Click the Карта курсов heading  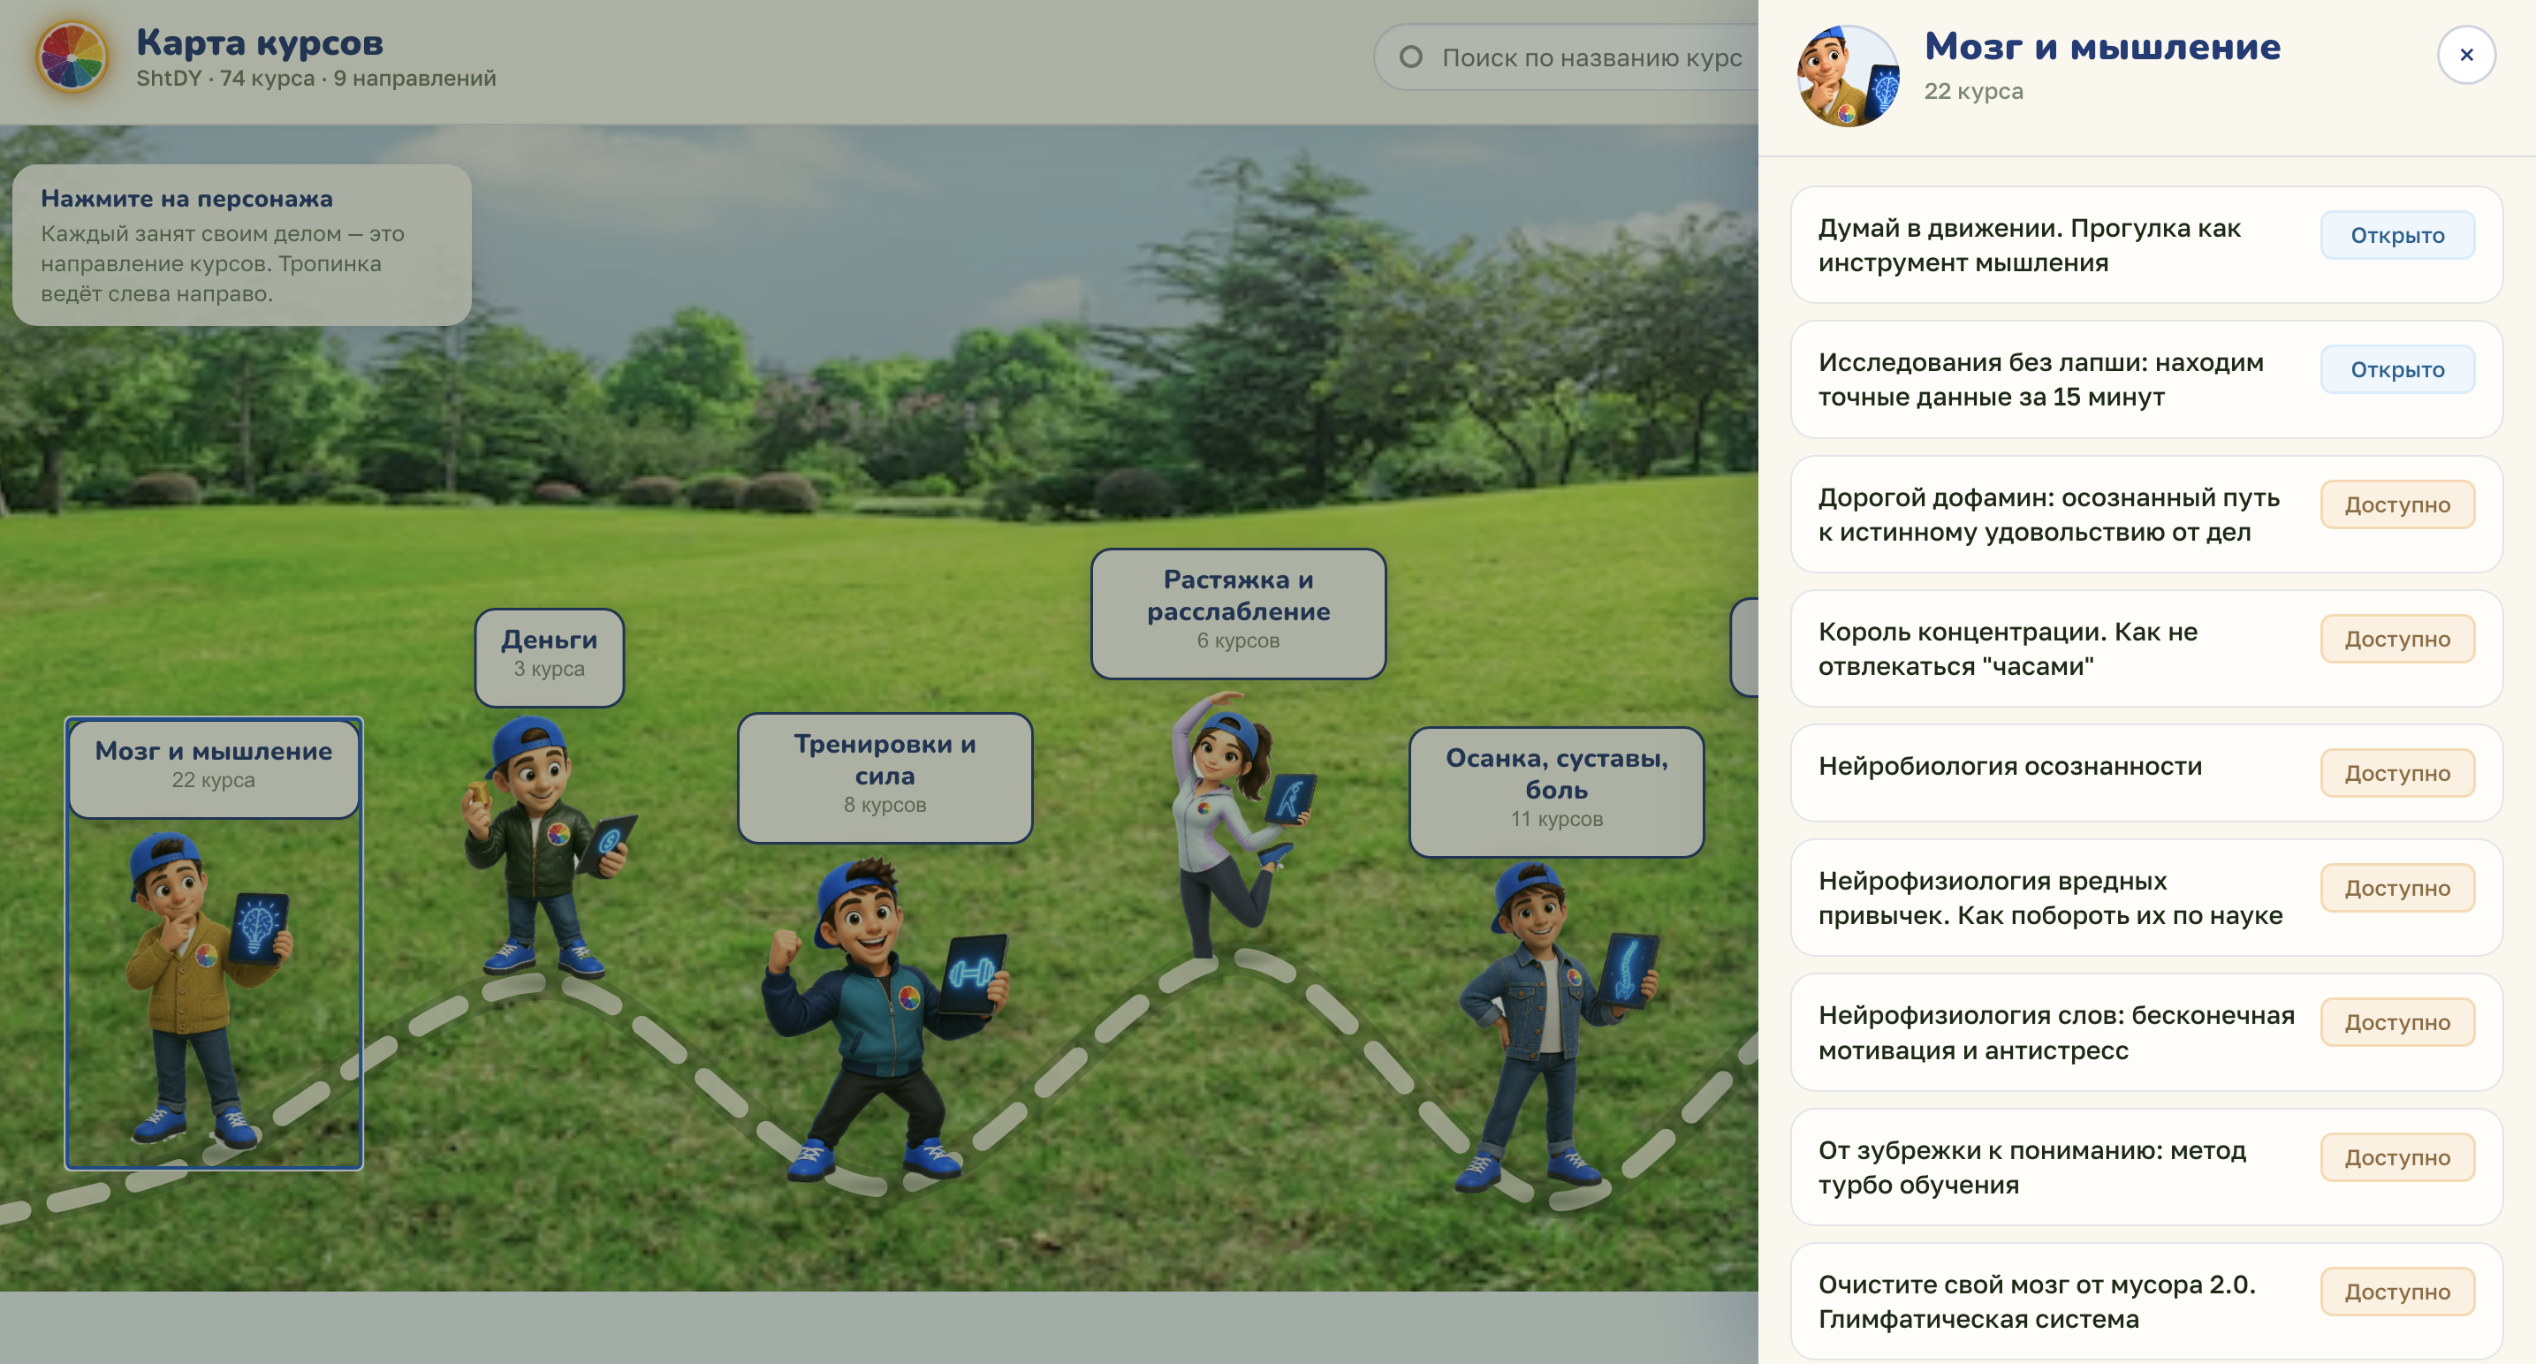tap(260, 42)
